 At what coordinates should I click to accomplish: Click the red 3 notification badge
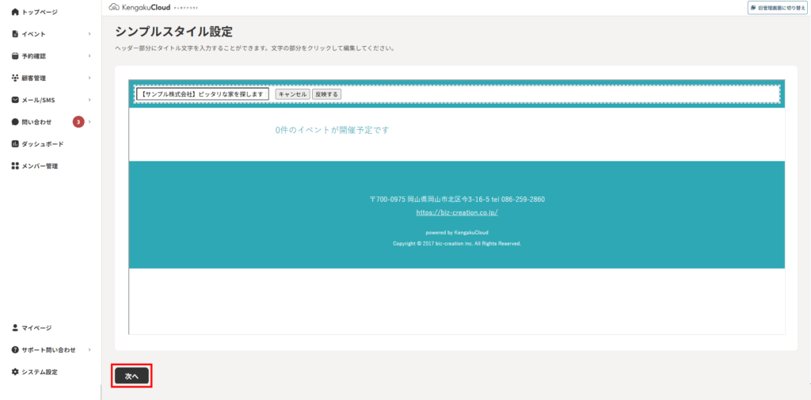point(78,122)
